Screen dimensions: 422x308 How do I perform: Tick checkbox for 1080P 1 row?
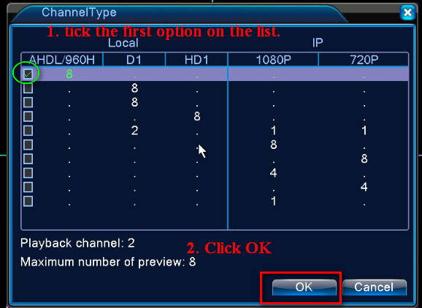28,201
